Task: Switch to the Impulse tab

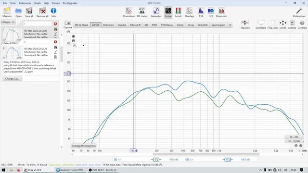Action: pos(122,25)
